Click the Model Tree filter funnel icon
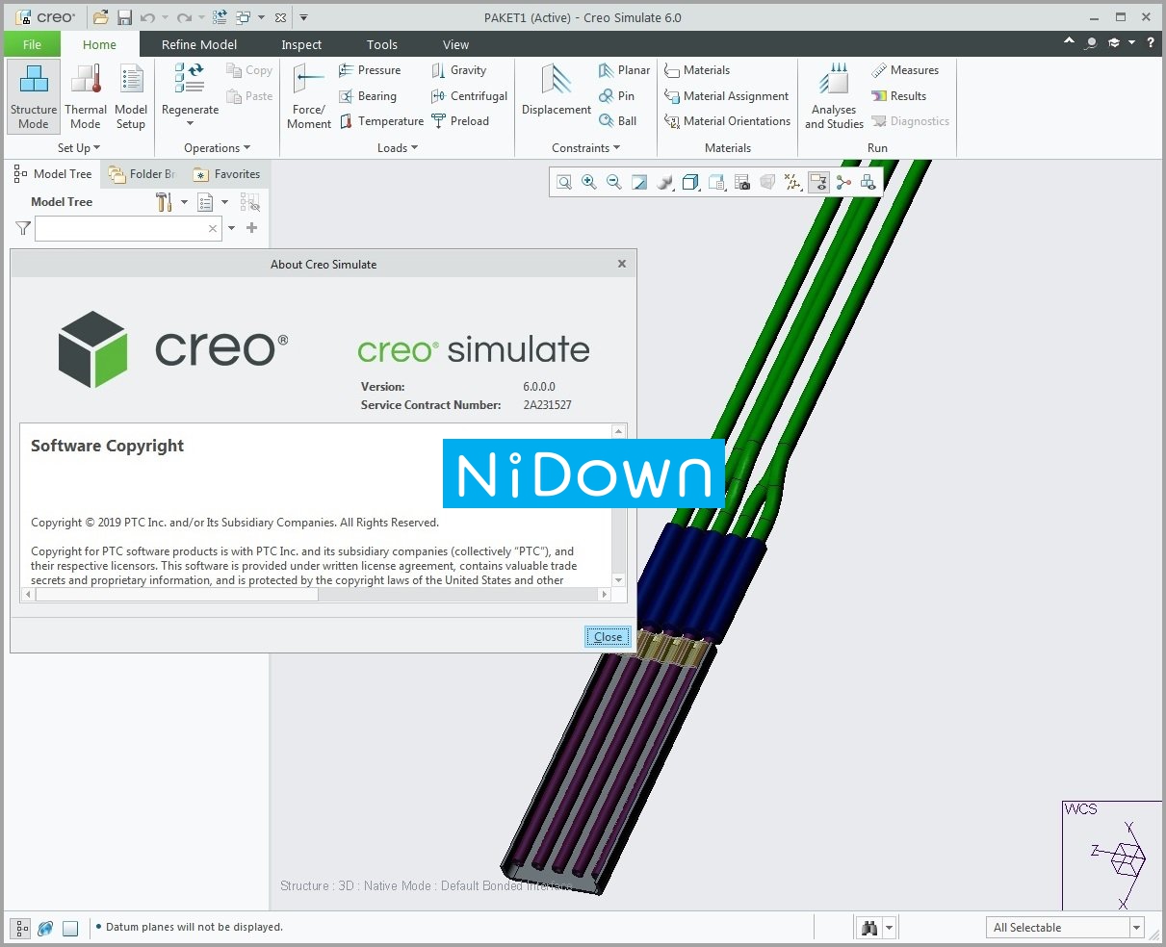 [x=23, y=228]
